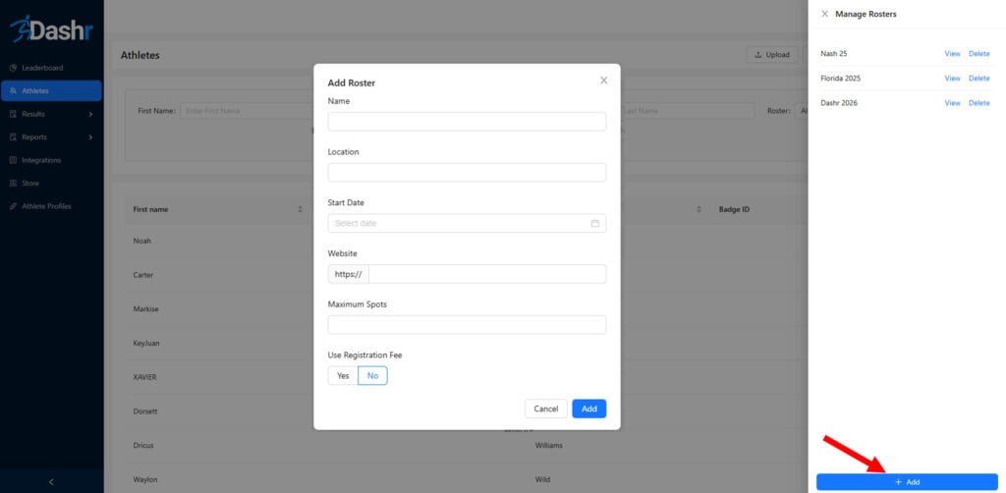Click the Integrations sidebar icon

pos(13,160)
